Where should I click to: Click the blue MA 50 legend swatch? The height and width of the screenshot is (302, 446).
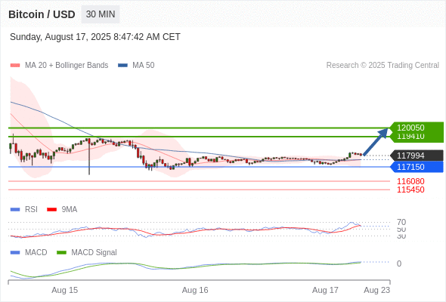click(122, 66)
